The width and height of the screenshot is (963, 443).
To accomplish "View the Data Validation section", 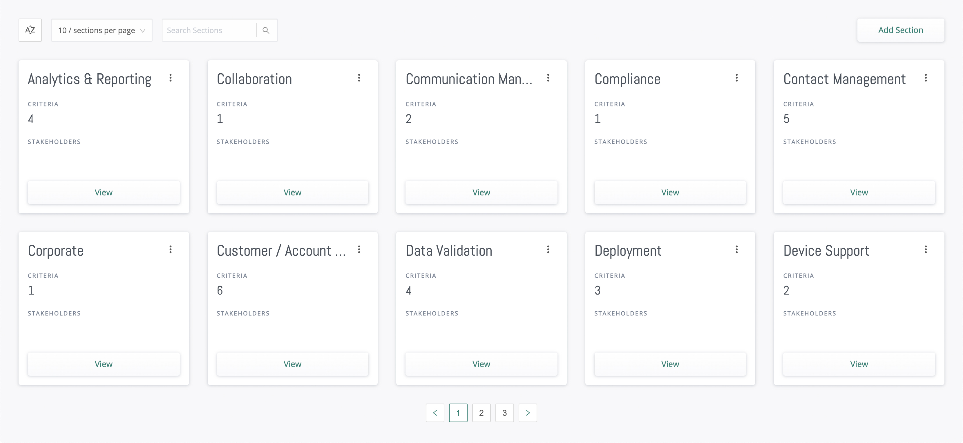I will coord(481,364).
